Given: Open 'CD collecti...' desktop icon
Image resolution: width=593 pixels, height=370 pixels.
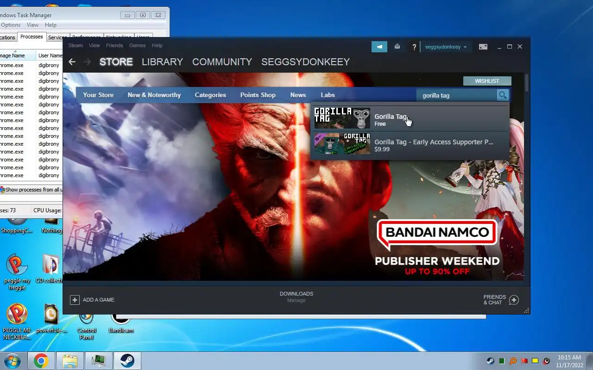Looking at the screenshot, I should (x=50, y=268).
